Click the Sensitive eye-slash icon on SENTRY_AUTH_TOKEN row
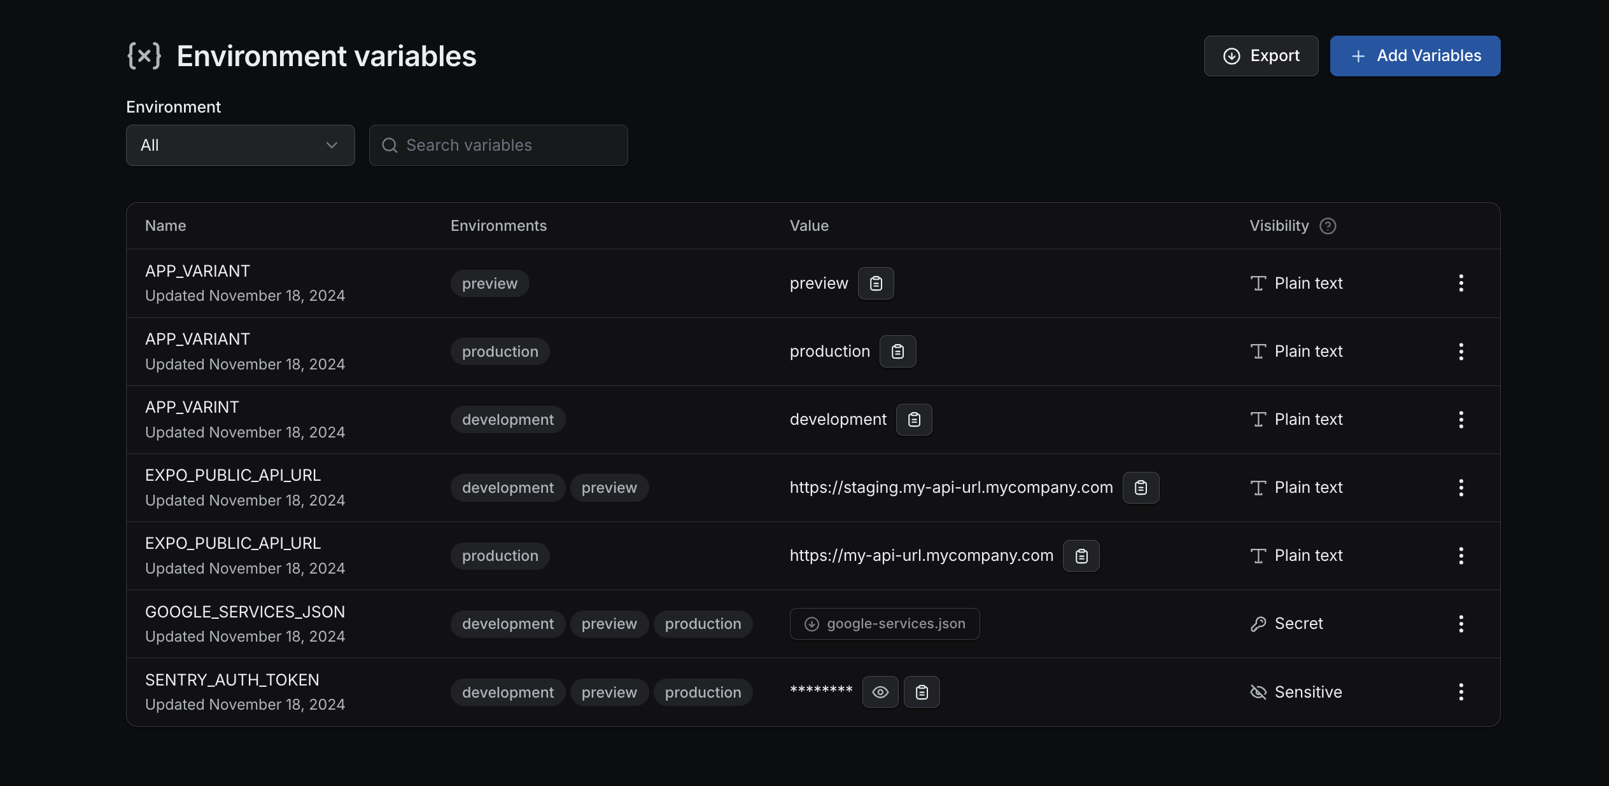1609x786 pixels. point(1258,692)
